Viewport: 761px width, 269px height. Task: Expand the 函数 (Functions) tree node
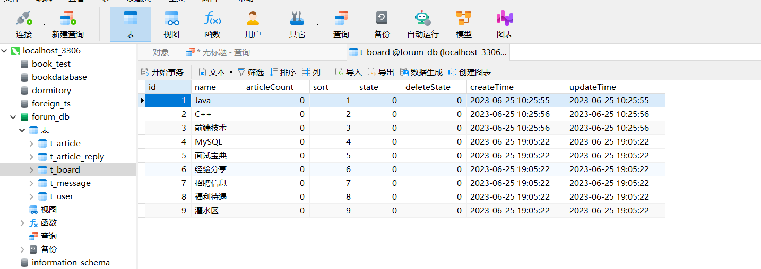(22, 223)
